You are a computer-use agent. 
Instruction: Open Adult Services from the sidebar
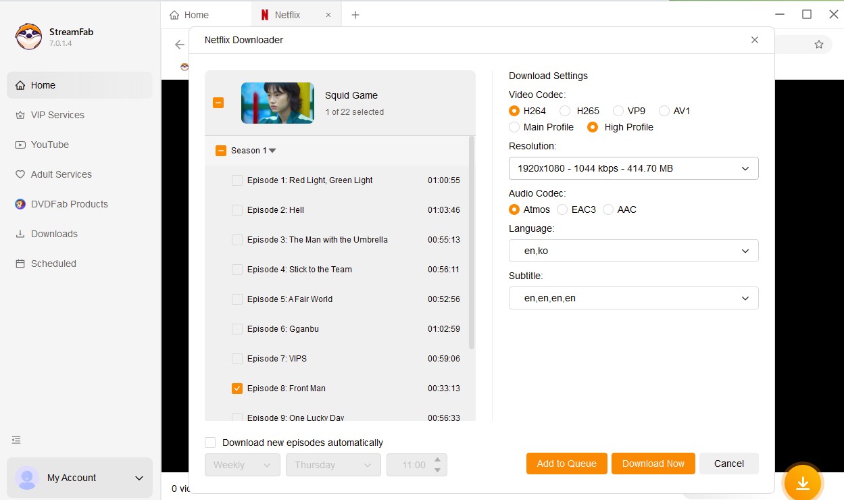point(61,174)
